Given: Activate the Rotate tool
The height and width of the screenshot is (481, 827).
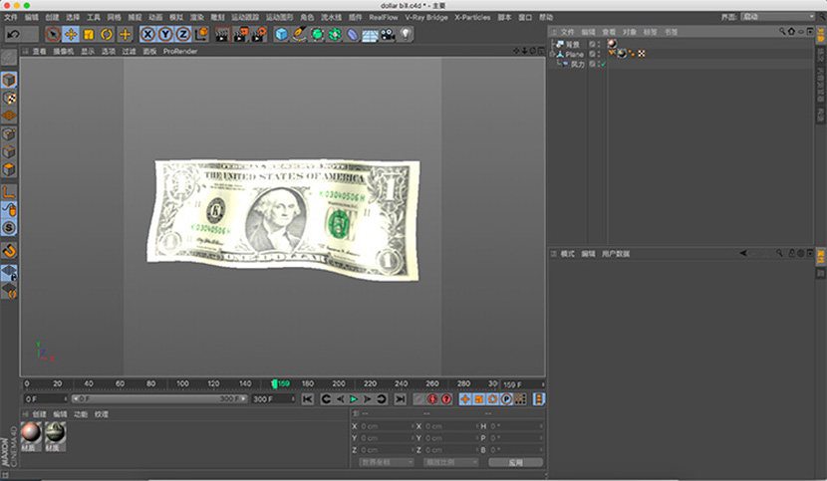Looking at the screenshot, I should tap(107, 34).
